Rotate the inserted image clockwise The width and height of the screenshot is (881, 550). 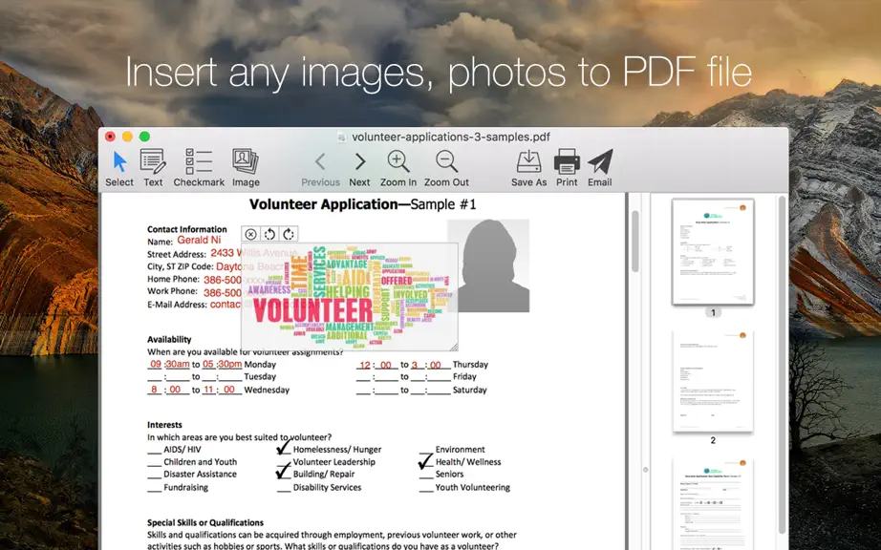(x=289, y=234)
